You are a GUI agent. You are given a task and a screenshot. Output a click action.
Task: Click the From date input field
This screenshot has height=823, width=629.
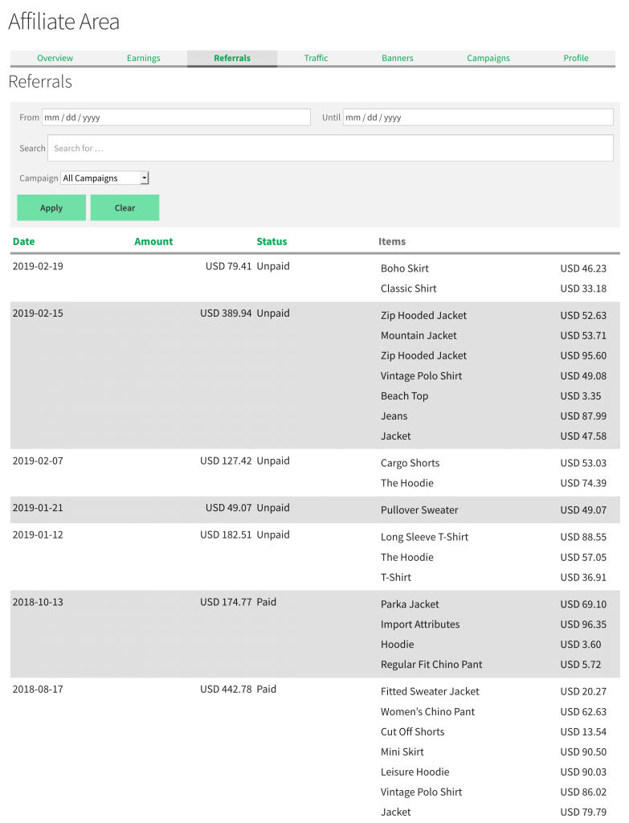point(176,117)
